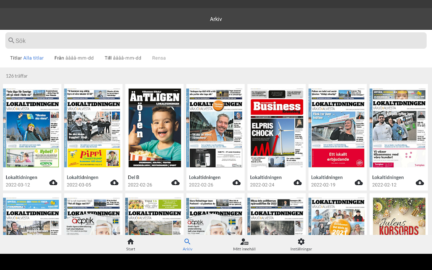Click the search magnifier icon
This screenshot has width=432, height=270.
pyautogui.click(x=11, y=41)
